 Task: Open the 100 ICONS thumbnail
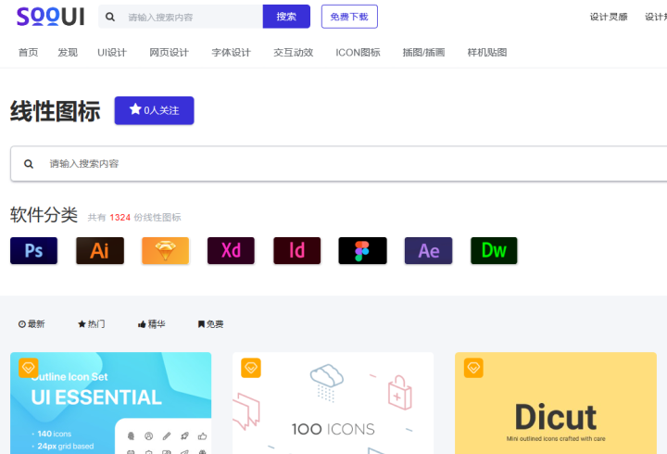(333, 403)
